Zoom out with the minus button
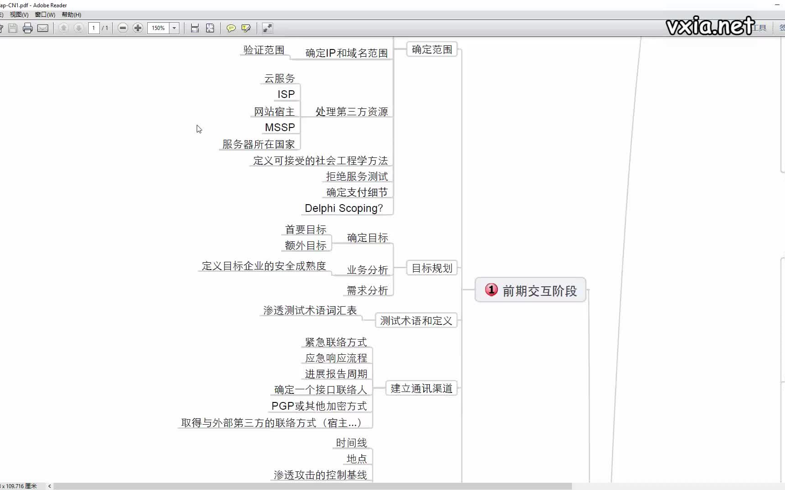This screenshot has width=785, height=490. (x=123, y=28)
